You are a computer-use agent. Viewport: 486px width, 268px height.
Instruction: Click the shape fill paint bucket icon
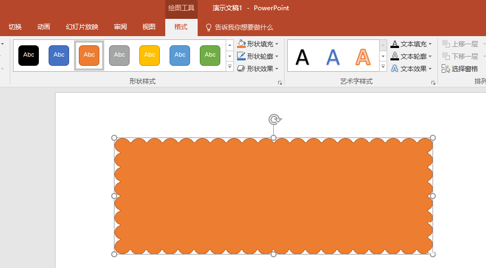click(241, 44)
